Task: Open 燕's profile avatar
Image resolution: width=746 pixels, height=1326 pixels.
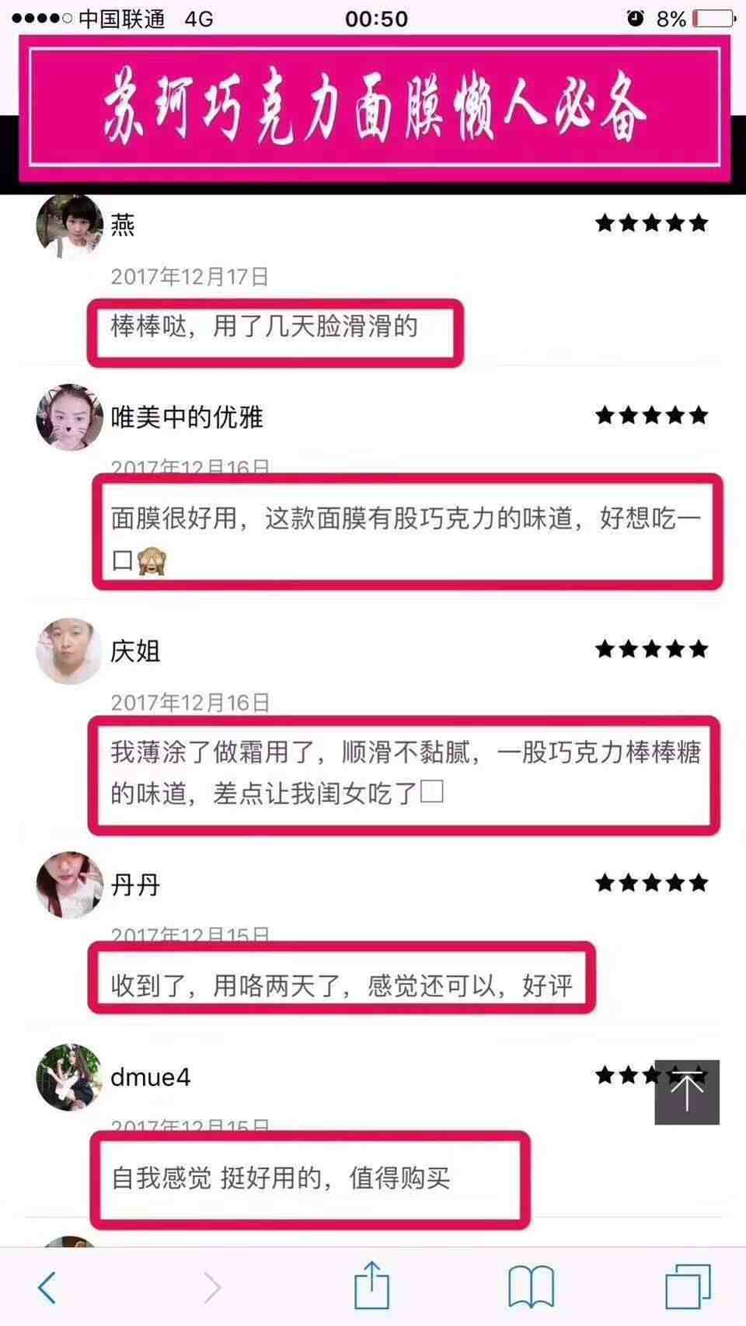Action: click(x=70, y=226)
